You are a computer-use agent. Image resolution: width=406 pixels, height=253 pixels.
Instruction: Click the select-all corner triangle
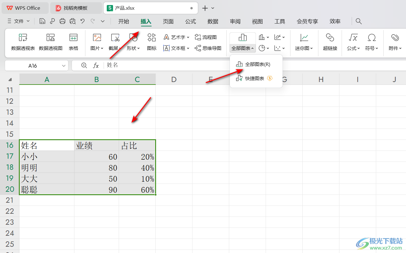[x=10, y=80]
